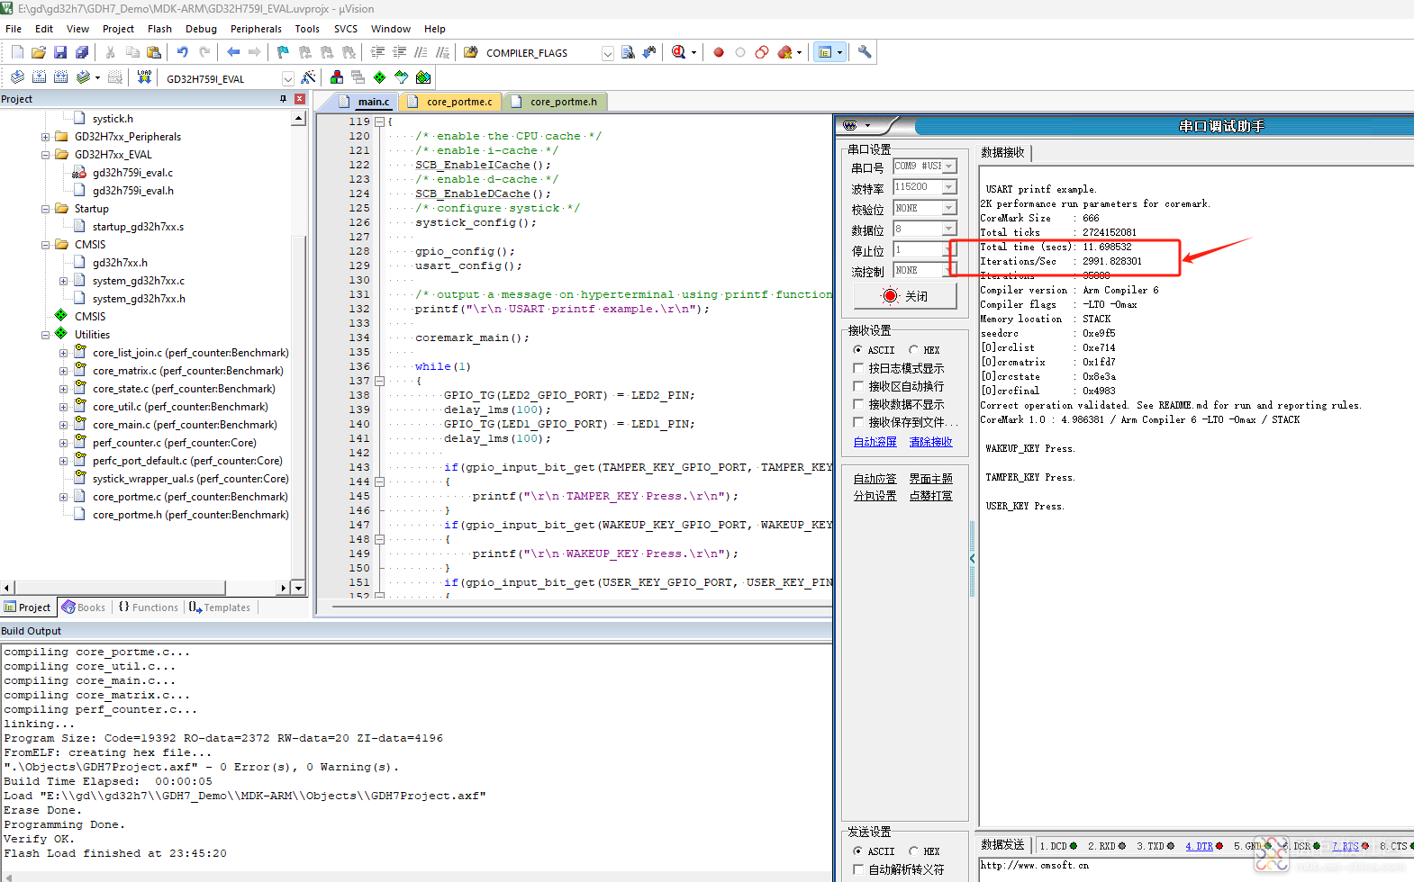The height and width of the screenshot is (882, 1414).
Task: Select ASCII radio in the receive settings
Action: pyautogui.click(x=857, y=350)
